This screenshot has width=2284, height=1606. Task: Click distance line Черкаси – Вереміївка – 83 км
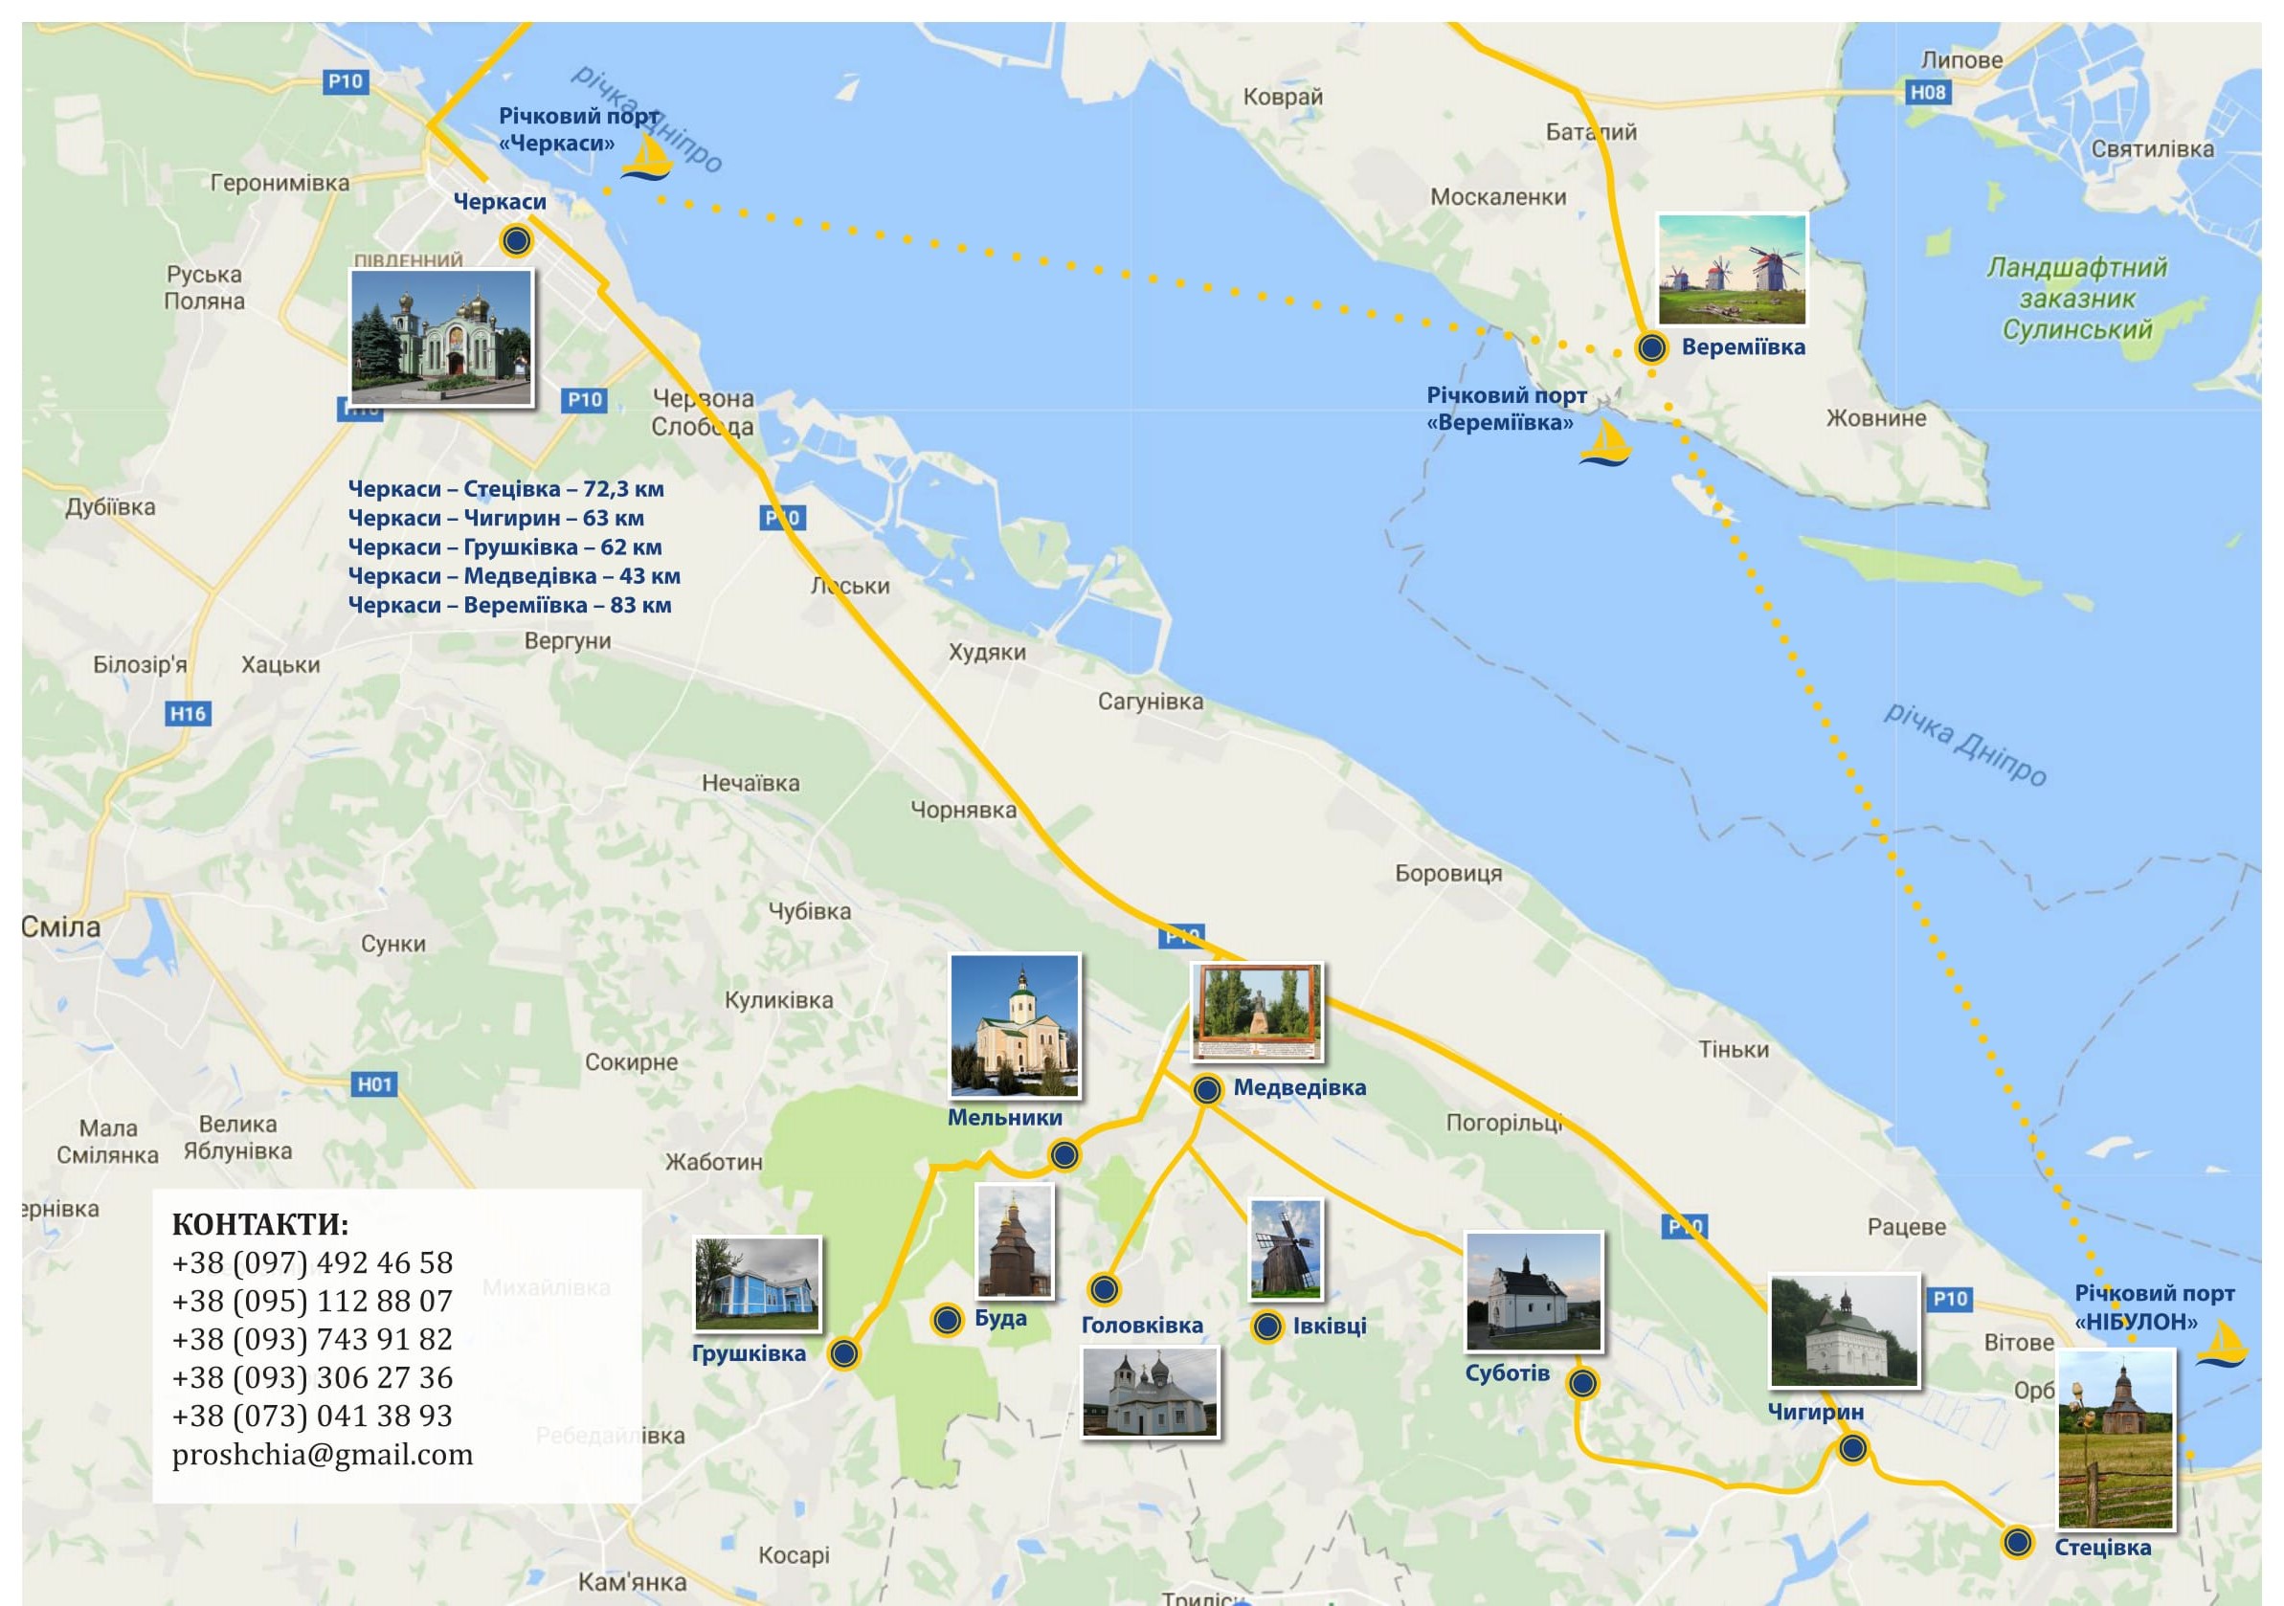pos(510,605)
